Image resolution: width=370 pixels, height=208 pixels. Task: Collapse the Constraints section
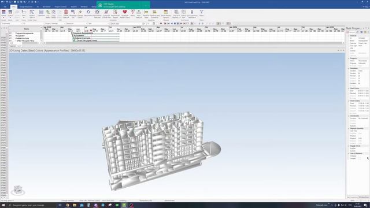tap(349, 116)
